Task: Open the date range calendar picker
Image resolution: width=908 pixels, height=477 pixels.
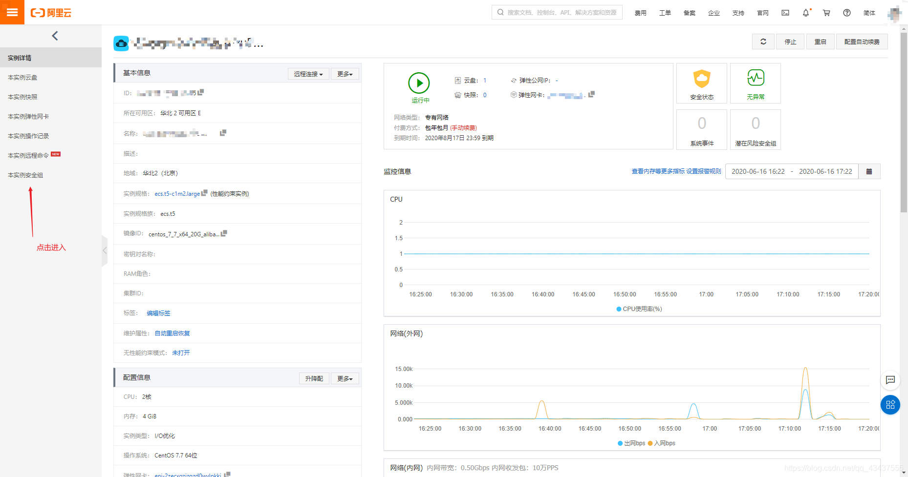Action: (x=869, y=171)
